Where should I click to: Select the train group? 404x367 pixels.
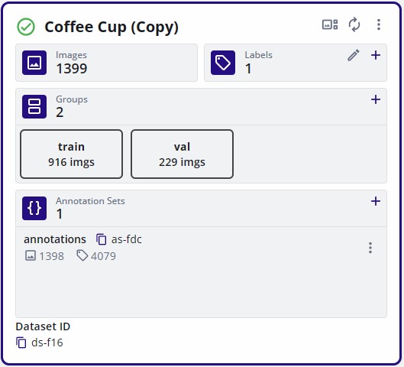(71, 154)
